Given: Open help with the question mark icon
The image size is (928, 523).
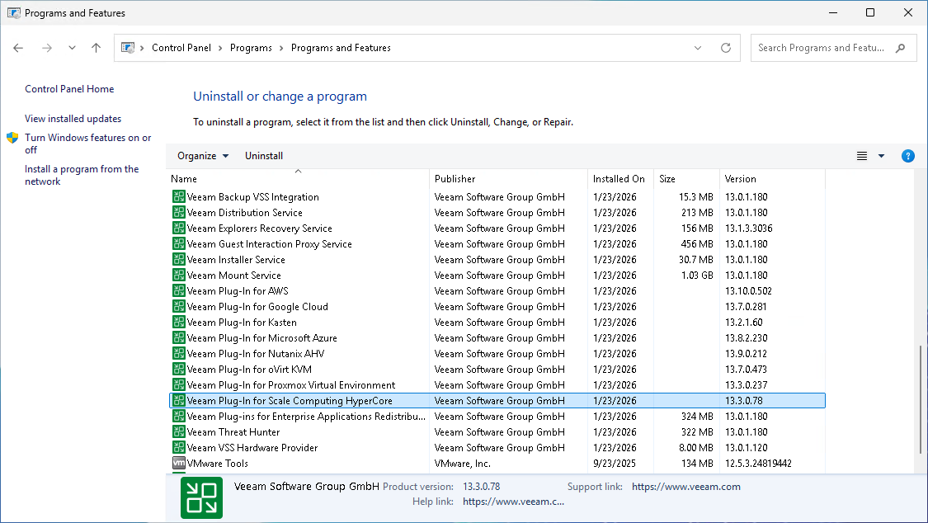Looking at the screenshot, I should click(908, 156).
